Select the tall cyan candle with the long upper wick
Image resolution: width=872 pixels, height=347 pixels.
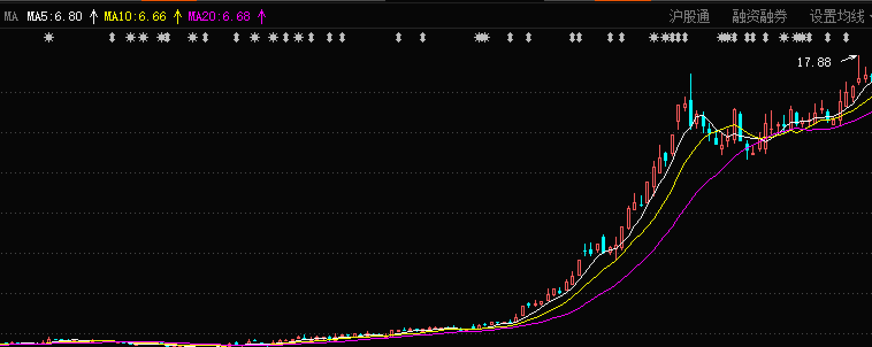690,106
